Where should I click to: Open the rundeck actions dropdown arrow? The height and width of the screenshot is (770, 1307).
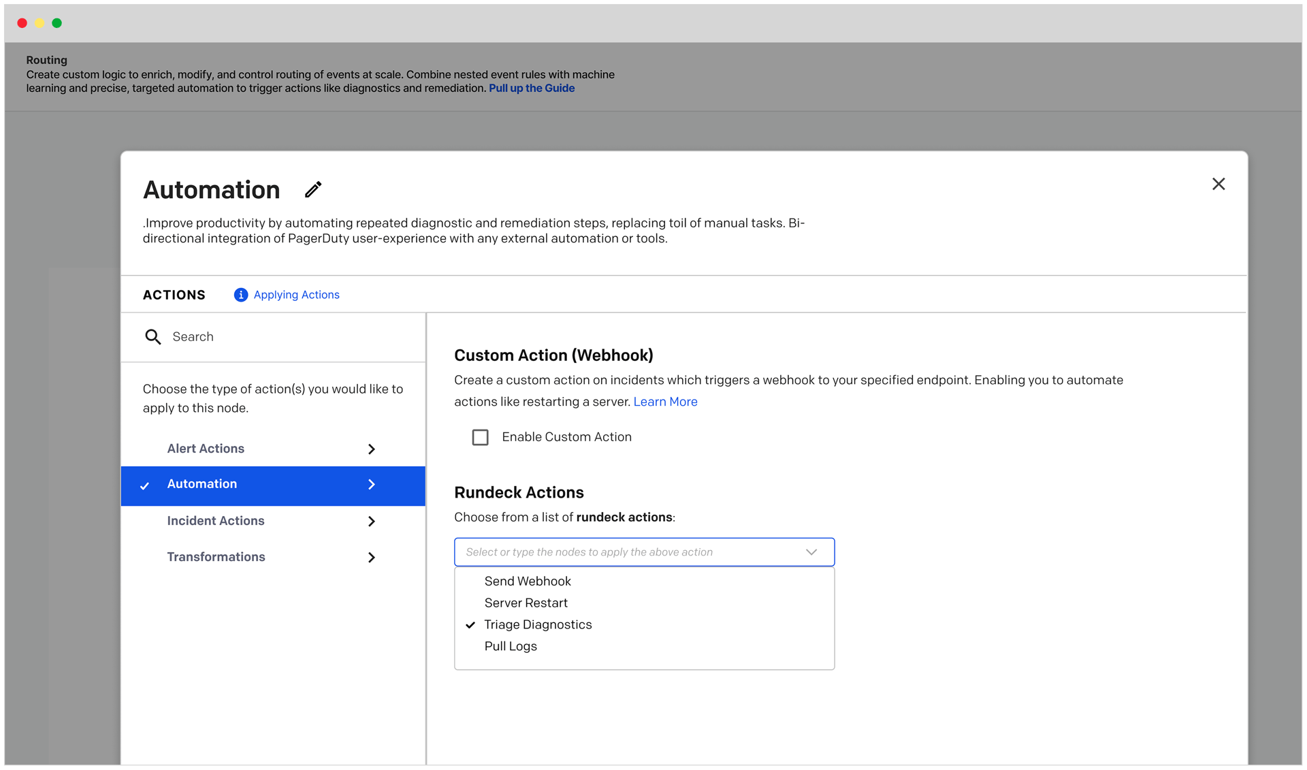[x=811, y=552]
